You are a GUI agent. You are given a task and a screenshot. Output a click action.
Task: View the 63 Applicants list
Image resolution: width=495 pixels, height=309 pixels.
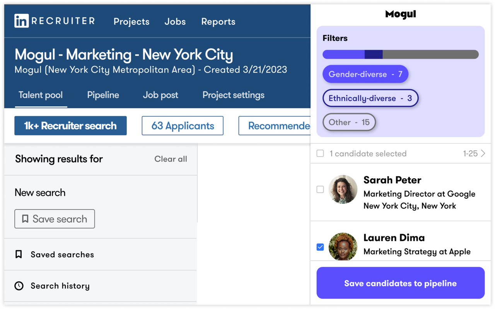[x=182, y=126]
